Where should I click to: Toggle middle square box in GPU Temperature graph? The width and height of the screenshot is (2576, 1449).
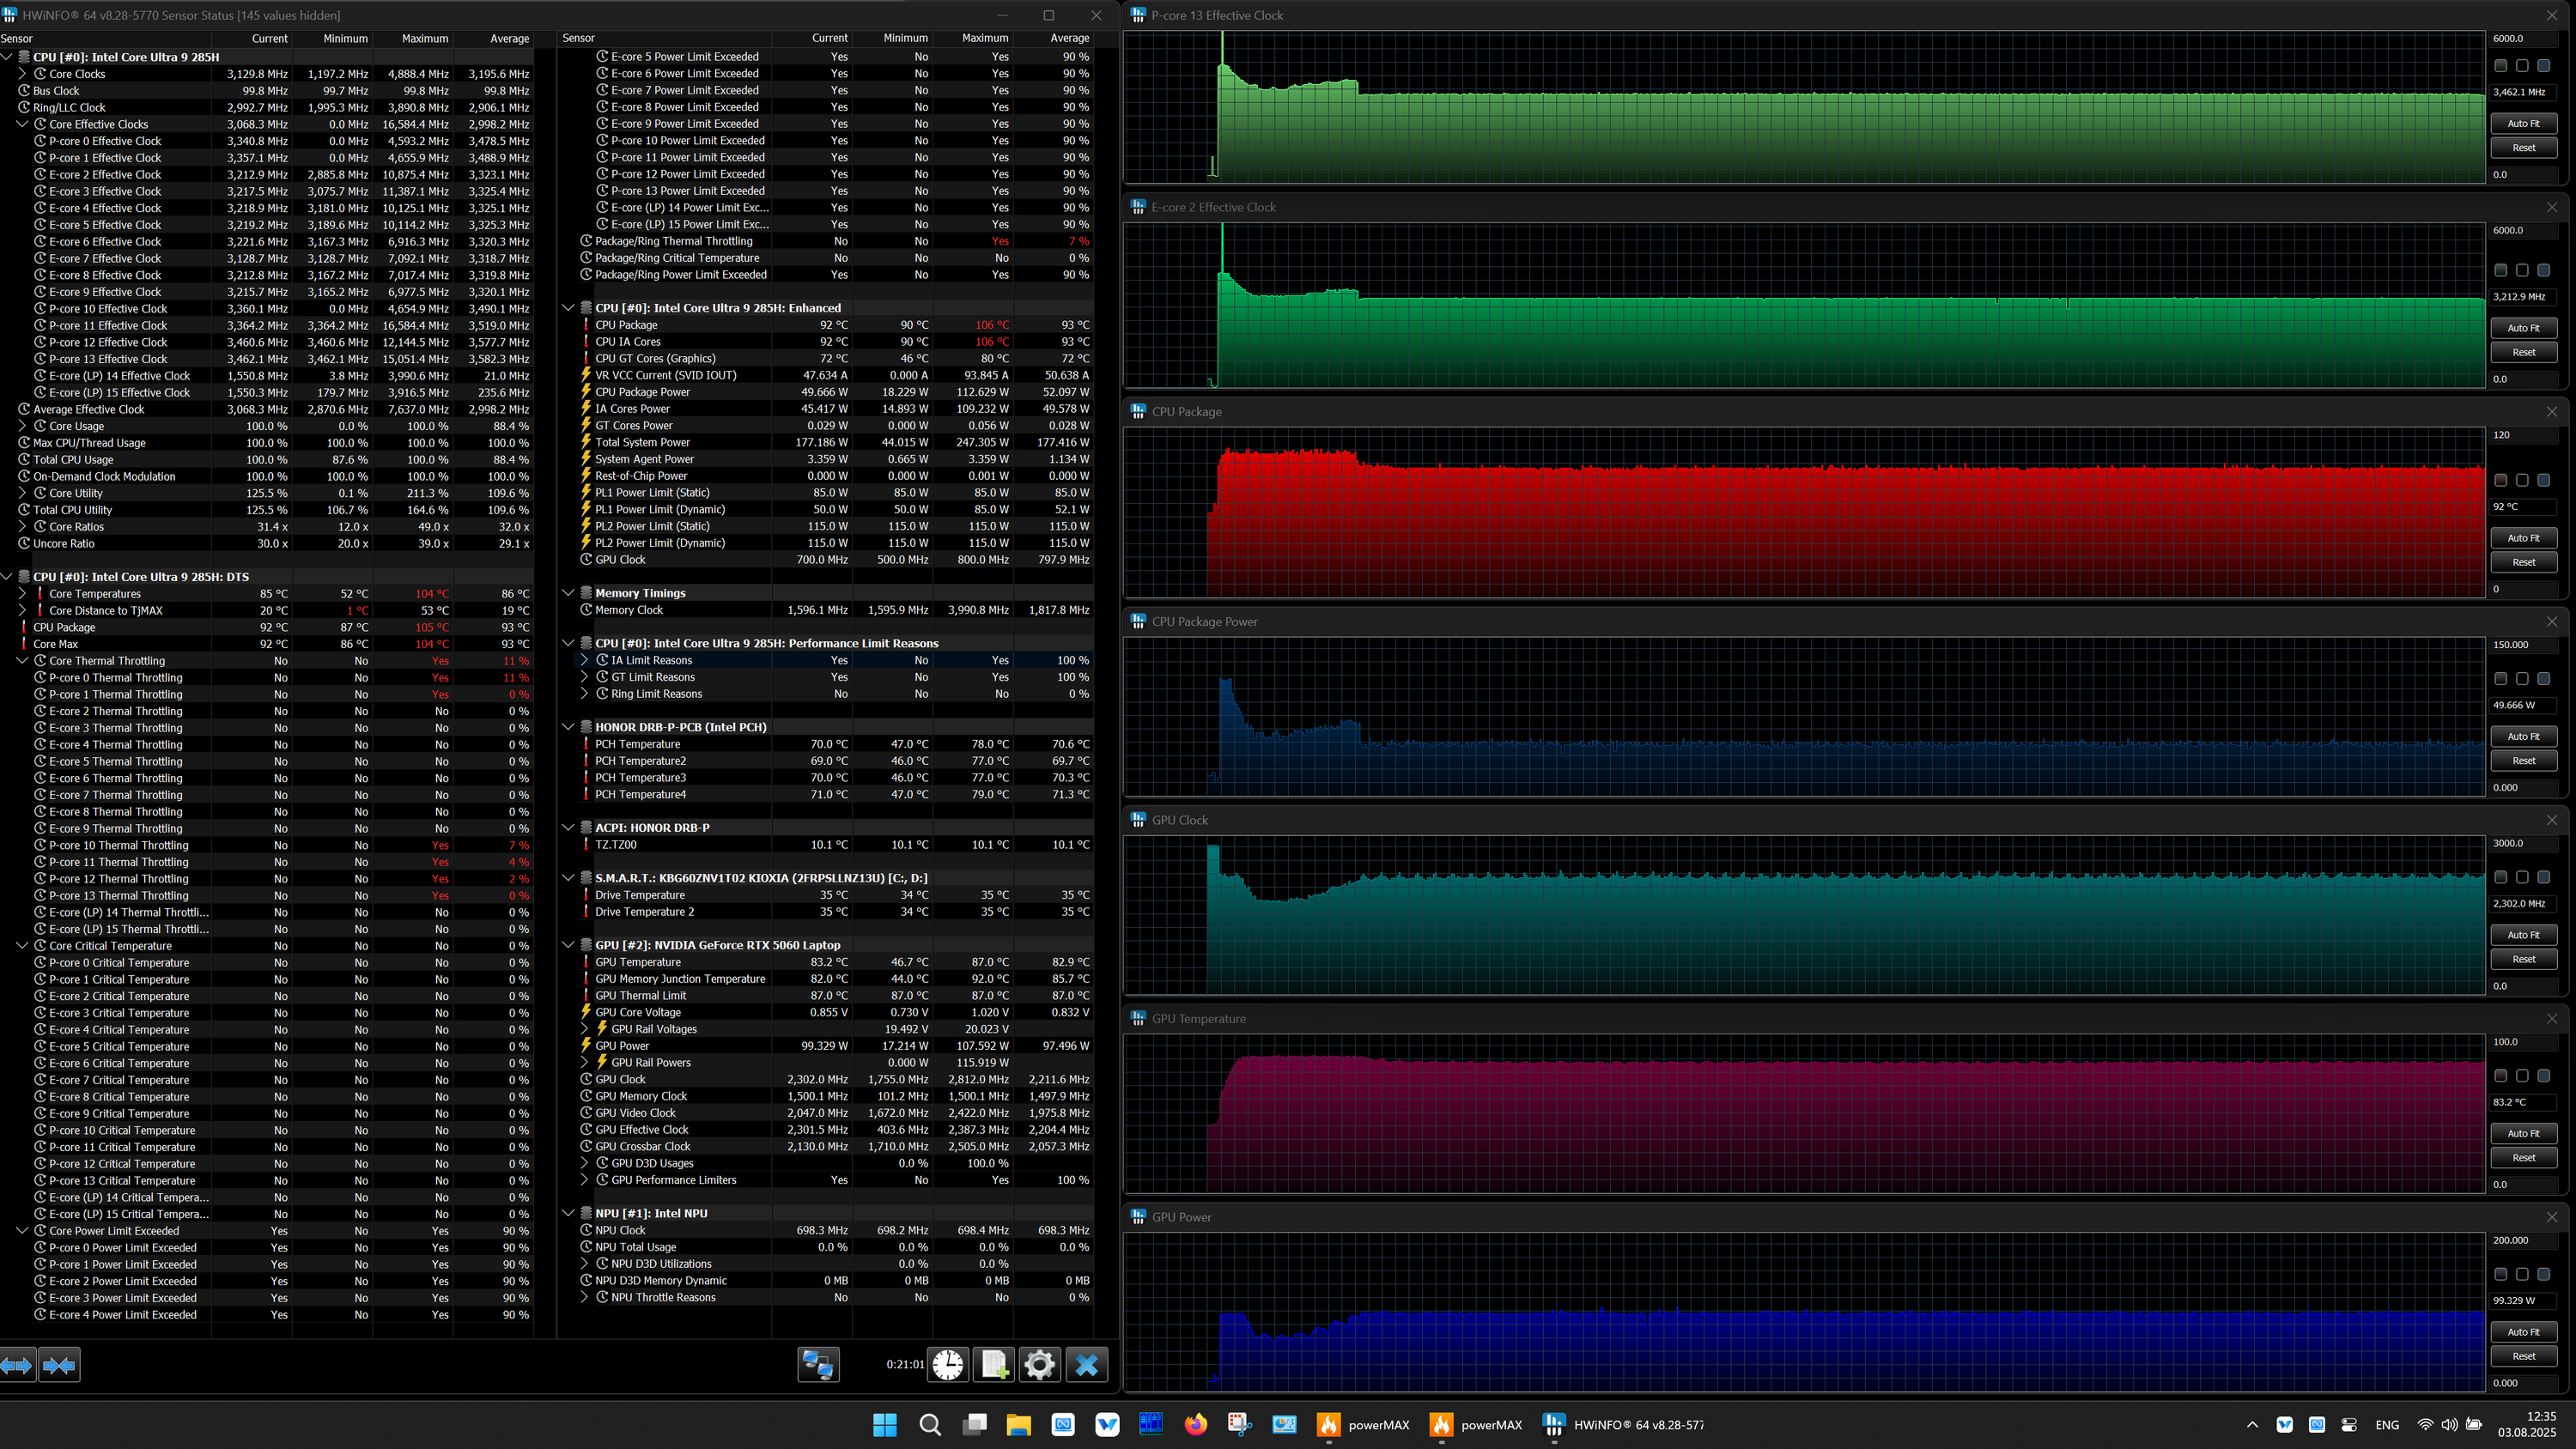tap(2522, 1076)
